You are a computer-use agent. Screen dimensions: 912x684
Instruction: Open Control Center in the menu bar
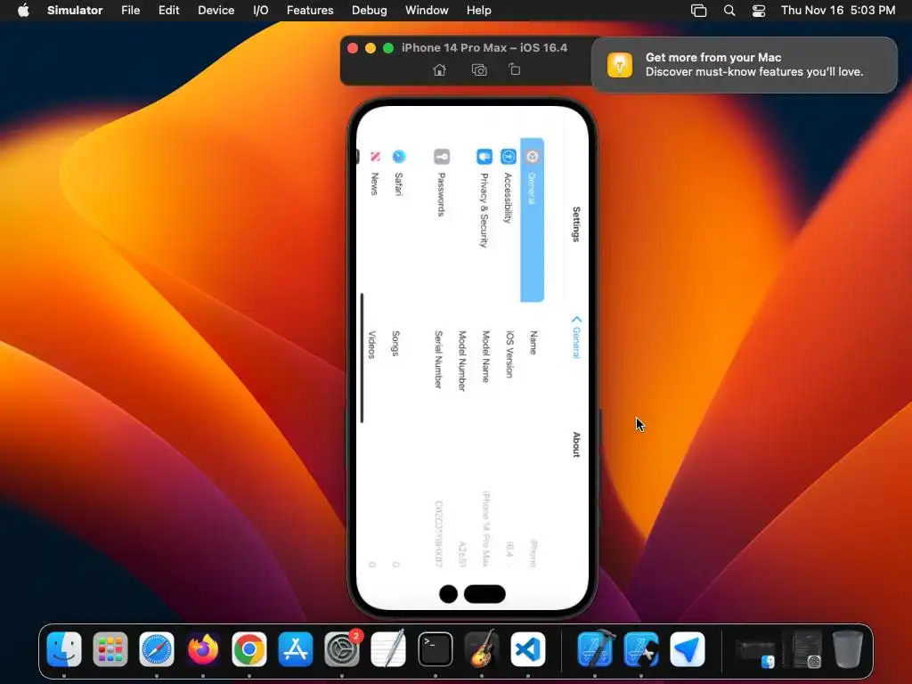coord(759,11)
